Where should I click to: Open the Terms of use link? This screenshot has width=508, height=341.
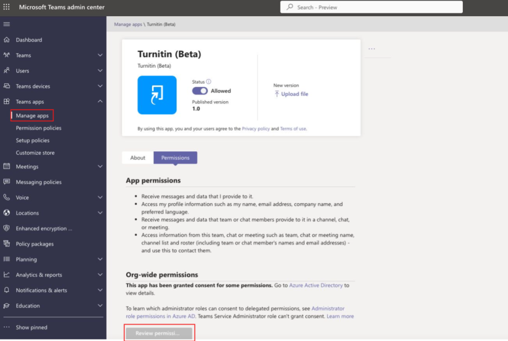click(x=293, y=129)
